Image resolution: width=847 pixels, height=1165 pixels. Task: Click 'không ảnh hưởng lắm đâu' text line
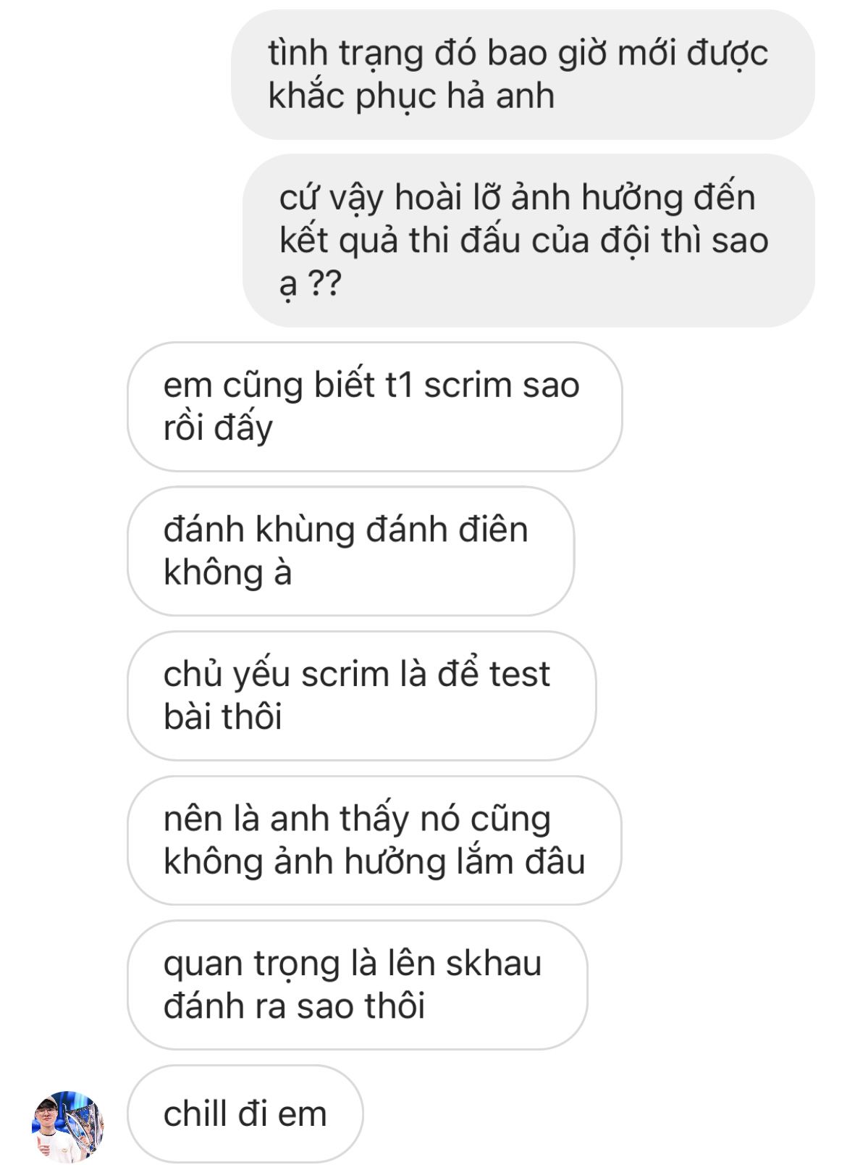374,862
